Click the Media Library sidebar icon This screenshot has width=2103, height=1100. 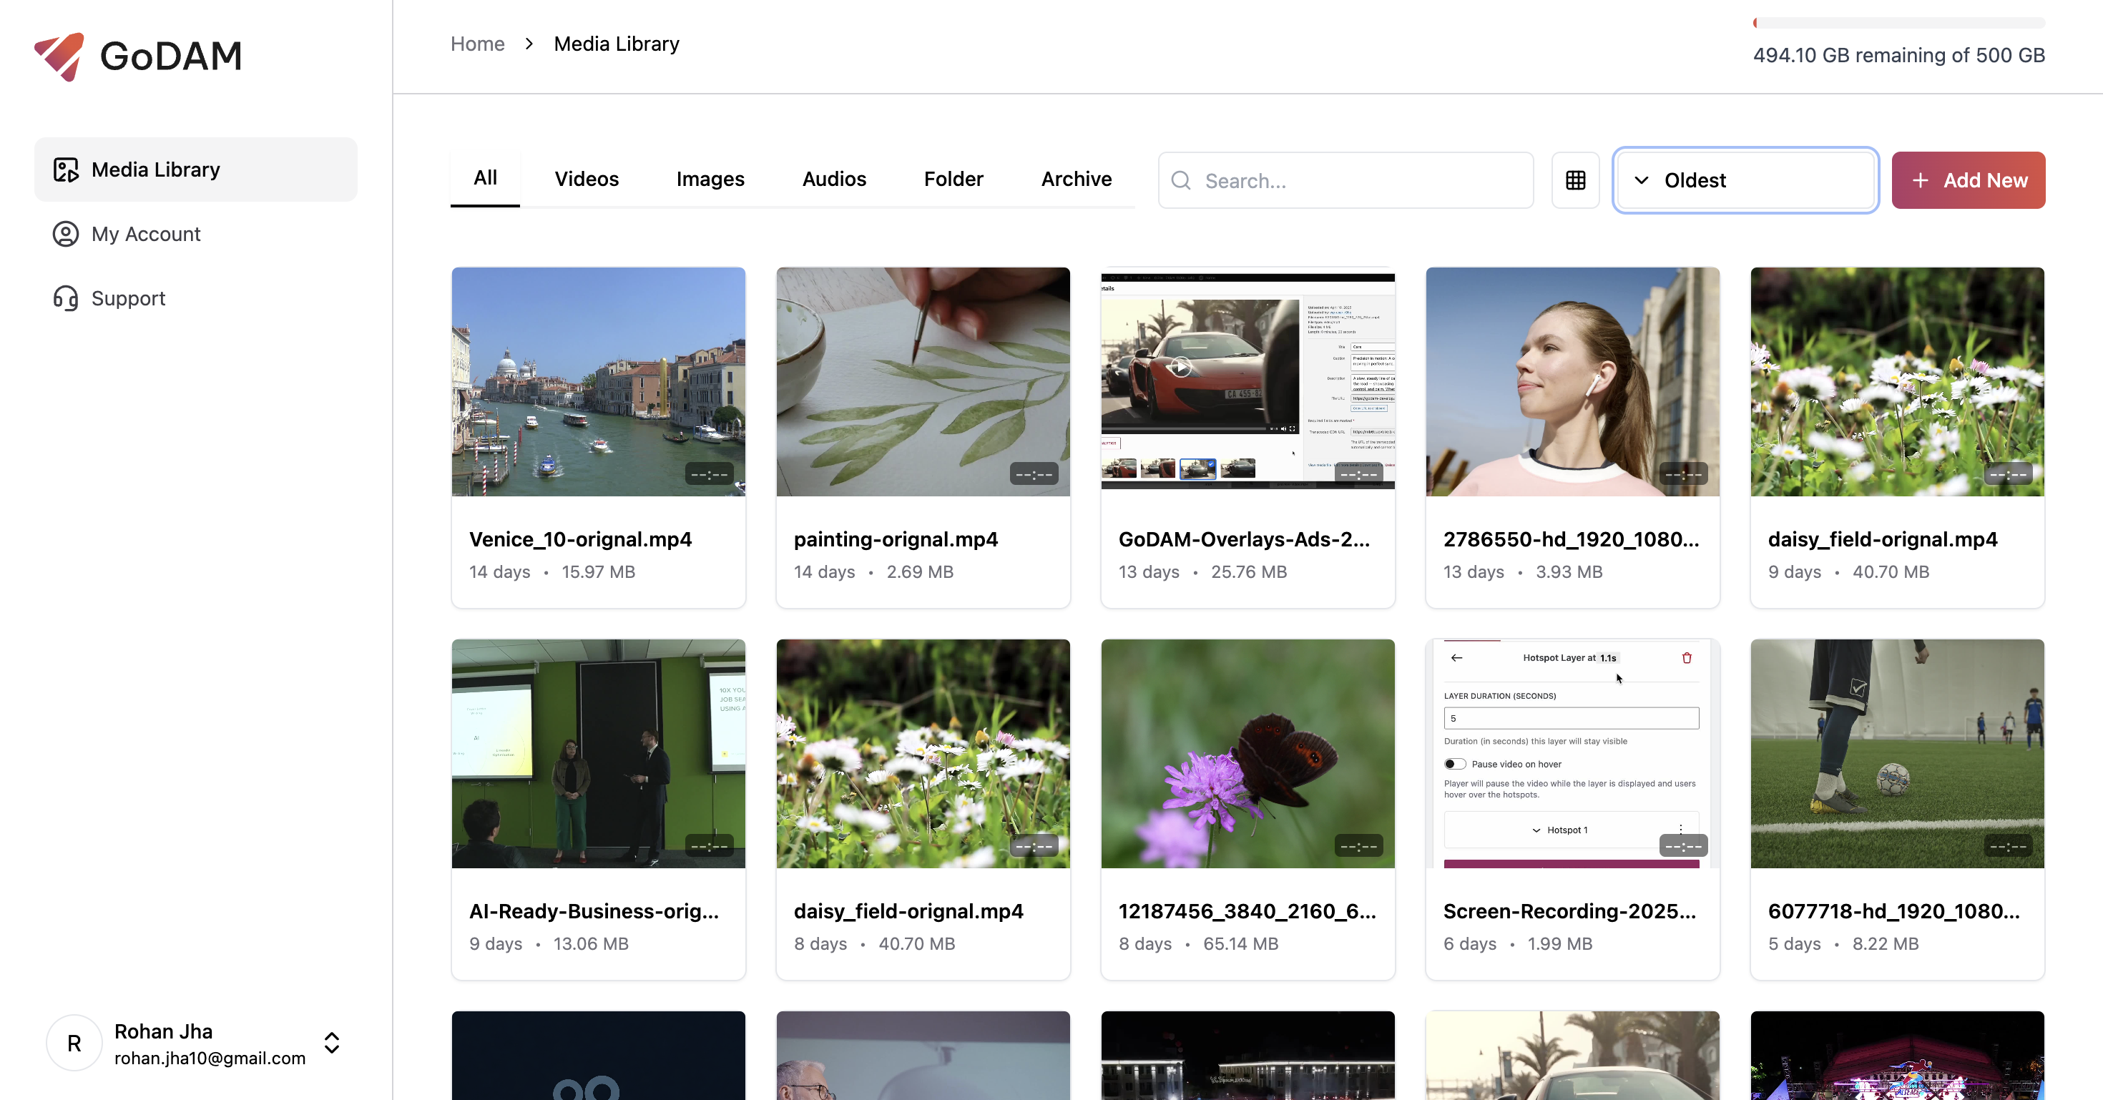tap(66, 170)
